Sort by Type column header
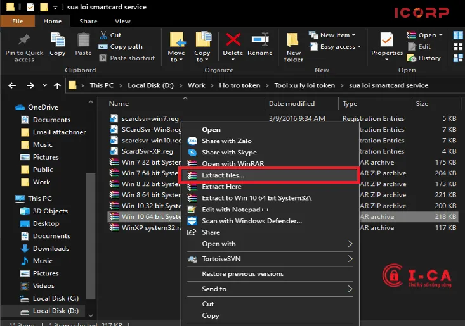465x326 pixels. 350,104
